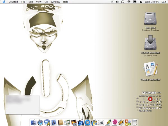Click date 25 on the December calendar
Image resolution: width=168 pixels, height=126 pixels.
coord(153,108)
